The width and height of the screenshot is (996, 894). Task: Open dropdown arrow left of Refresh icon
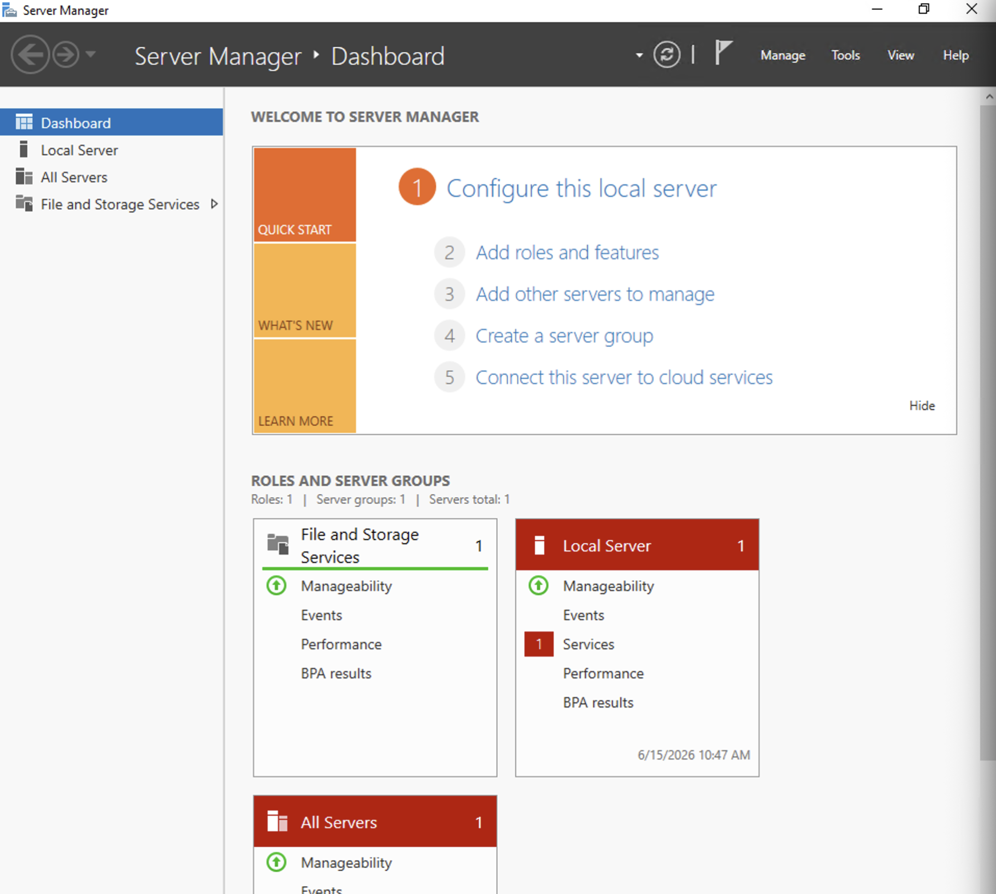pos(639,55)
